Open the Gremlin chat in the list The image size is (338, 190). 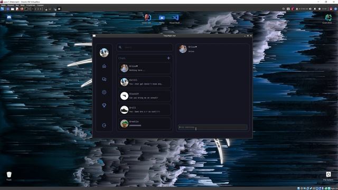coord(145,123)
